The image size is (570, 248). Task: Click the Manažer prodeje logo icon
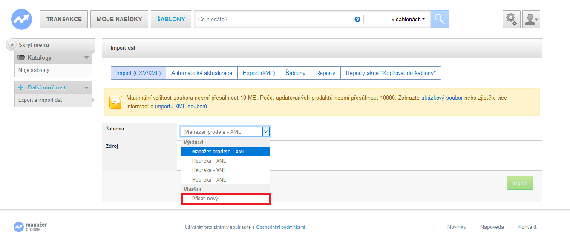[21, 19]
